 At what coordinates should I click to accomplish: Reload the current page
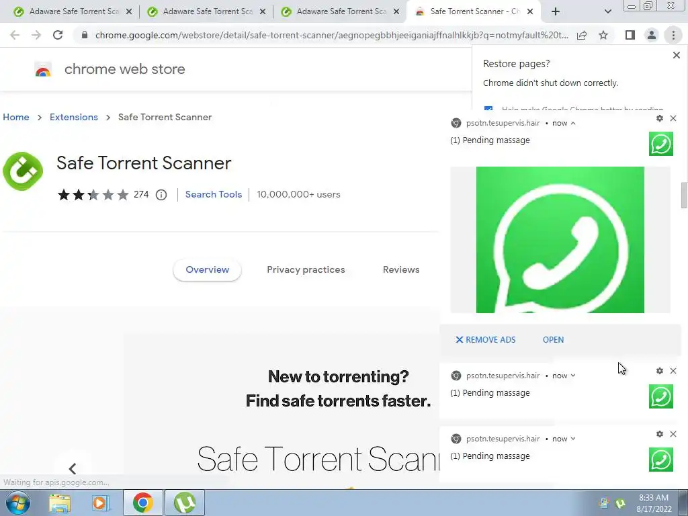tap(58, 35)
